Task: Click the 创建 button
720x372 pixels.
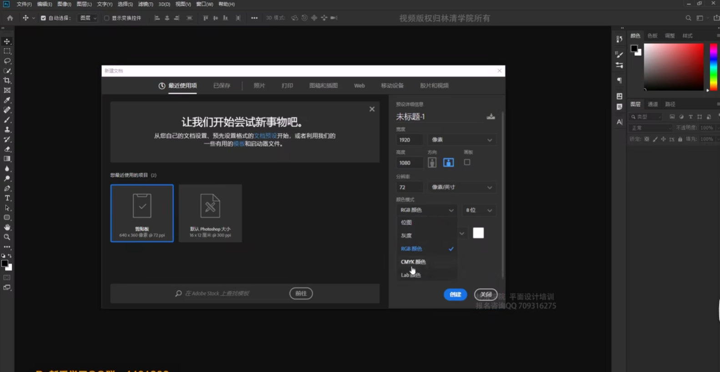Action: tap(455, 294)
